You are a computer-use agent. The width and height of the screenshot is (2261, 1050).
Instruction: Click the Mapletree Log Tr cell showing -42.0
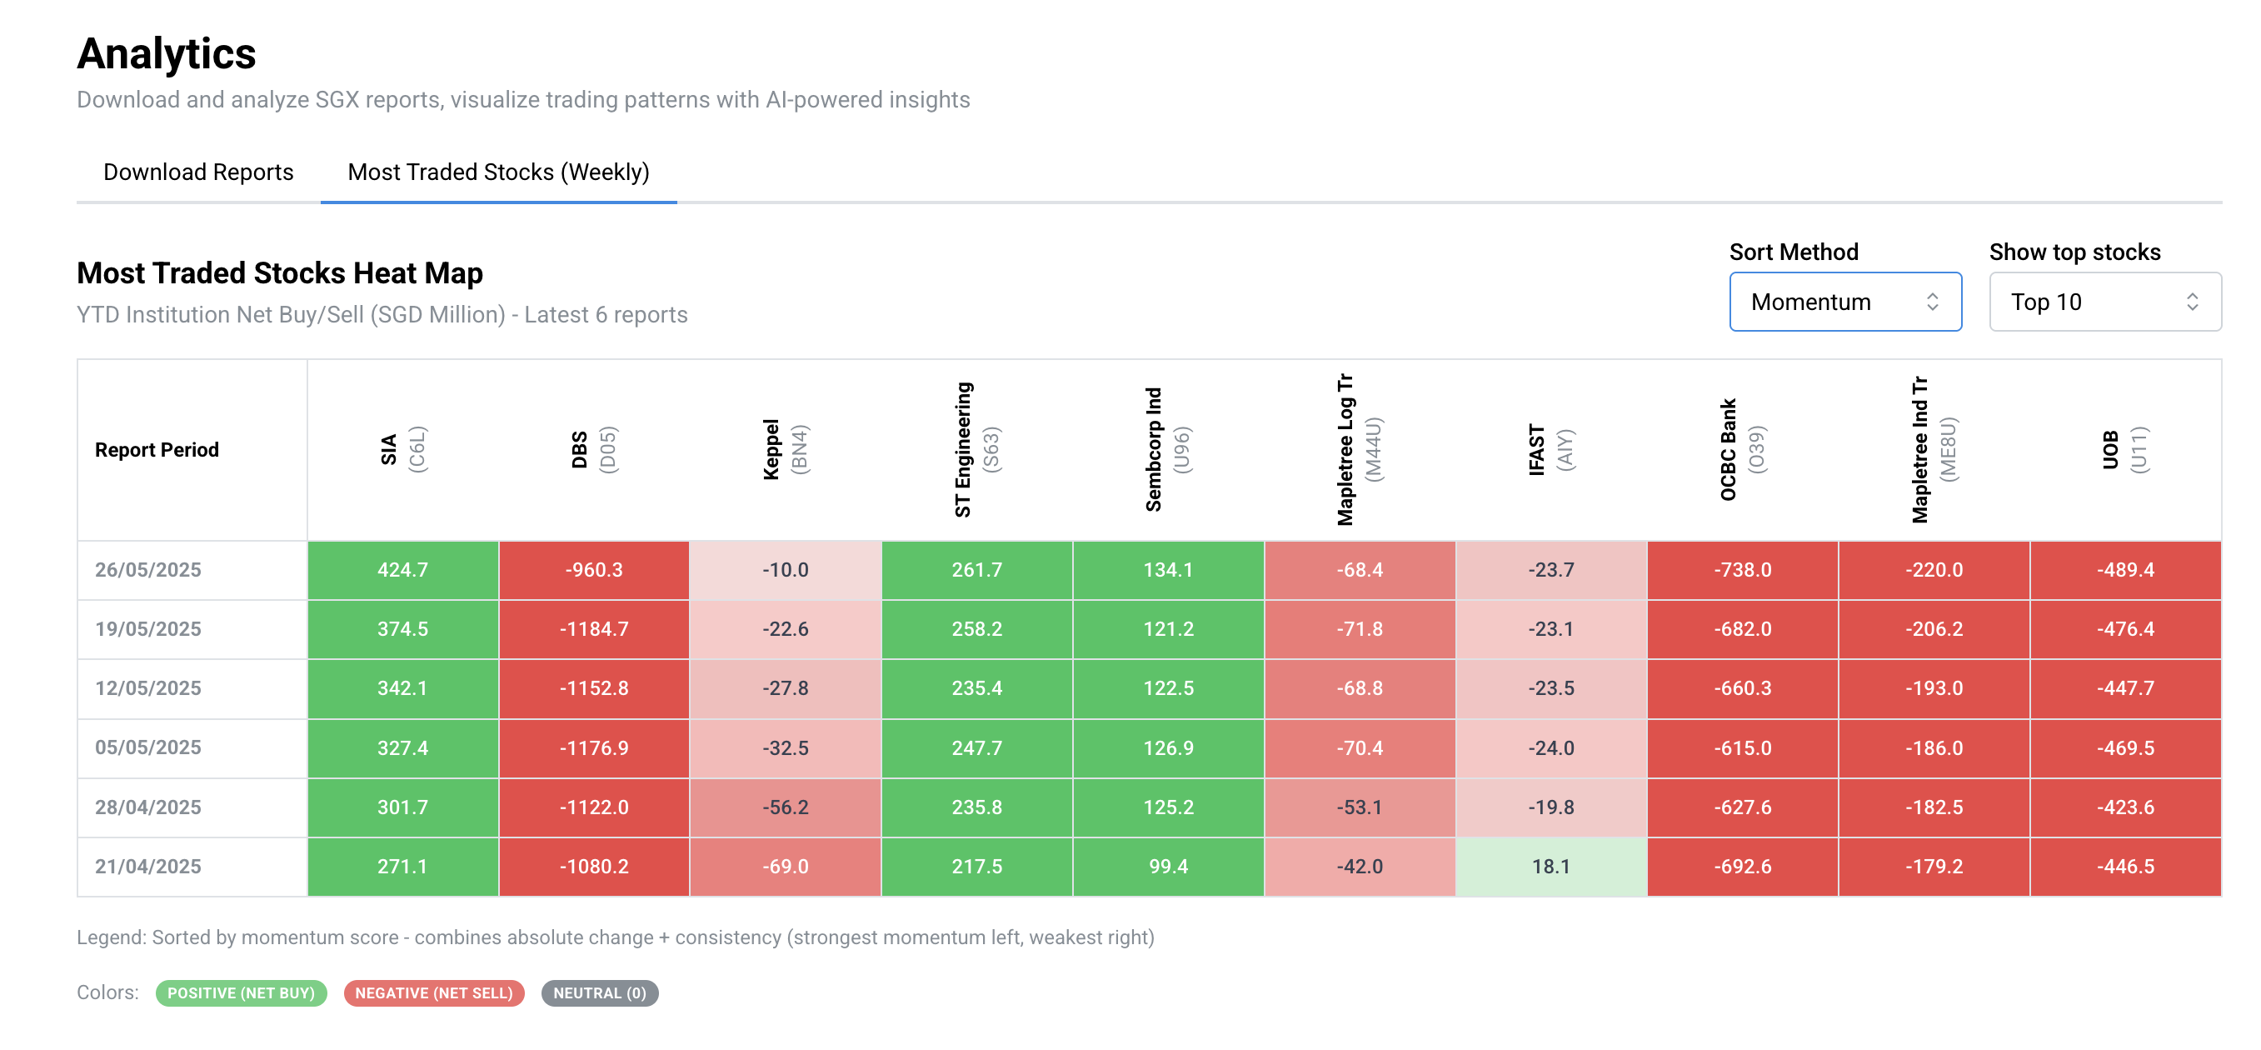tap(1360, 867)
